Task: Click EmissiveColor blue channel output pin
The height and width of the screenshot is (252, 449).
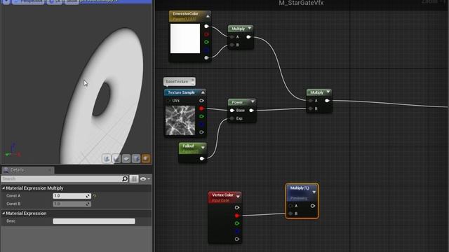Action: [206, 50]
